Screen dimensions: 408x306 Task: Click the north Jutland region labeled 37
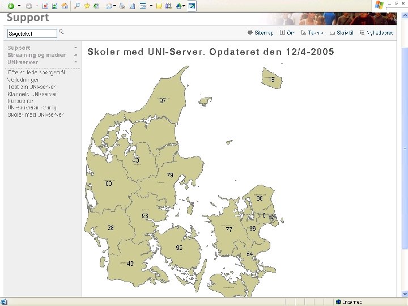pos(163,100)
